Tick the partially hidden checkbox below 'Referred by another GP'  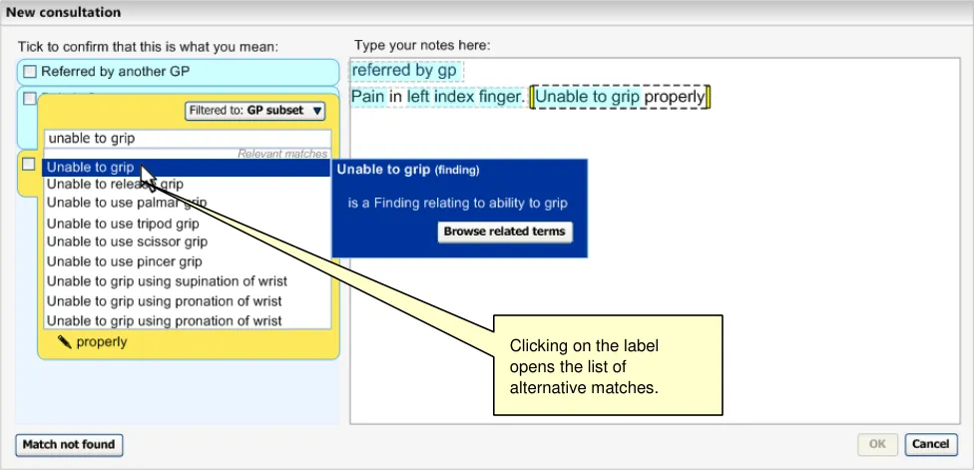click(x=30, y=98)
